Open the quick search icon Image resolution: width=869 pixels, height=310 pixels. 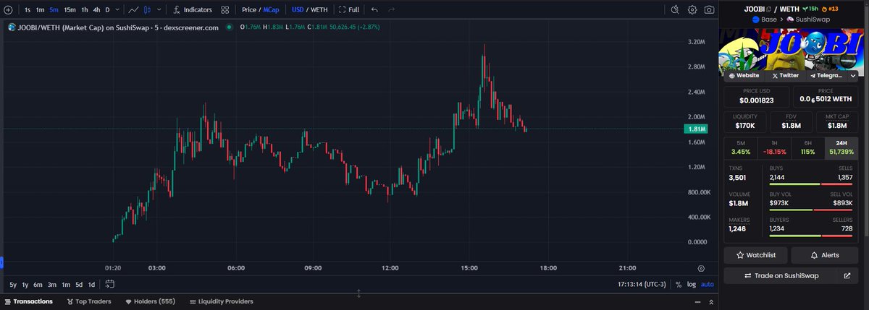(x=675, y=9)
